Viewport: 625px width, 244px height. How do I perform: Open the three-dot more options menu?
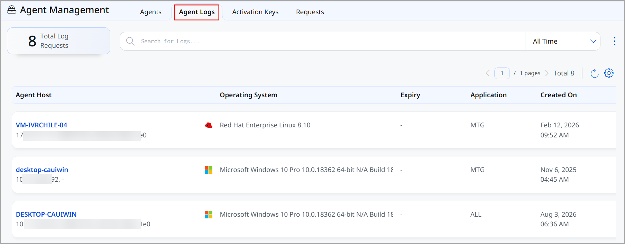pyautogui.click(x=614, y=41)
